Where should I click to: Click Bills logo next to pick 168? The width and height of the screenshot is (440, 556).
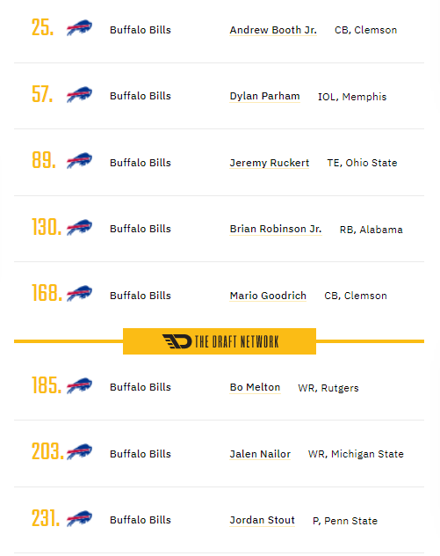pos(79,293)
